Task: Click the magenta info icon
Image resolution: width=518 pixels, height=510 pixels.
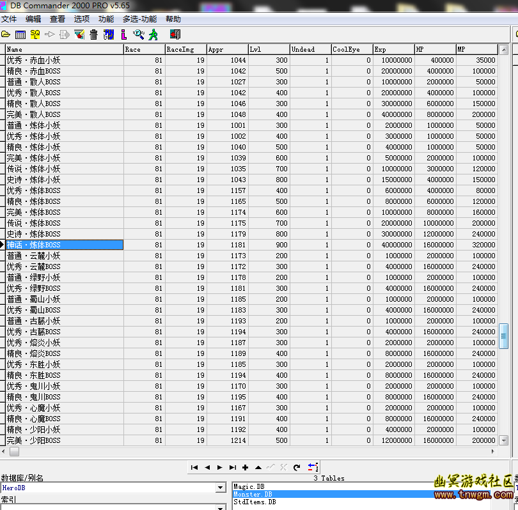Action: point(123,35)
